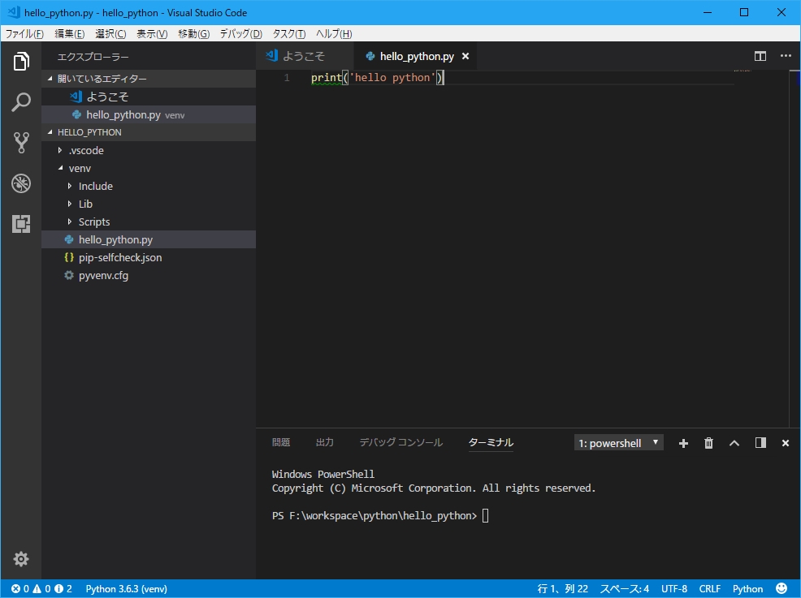
Task: Change the Python language mode
Action: coord(747,589)
